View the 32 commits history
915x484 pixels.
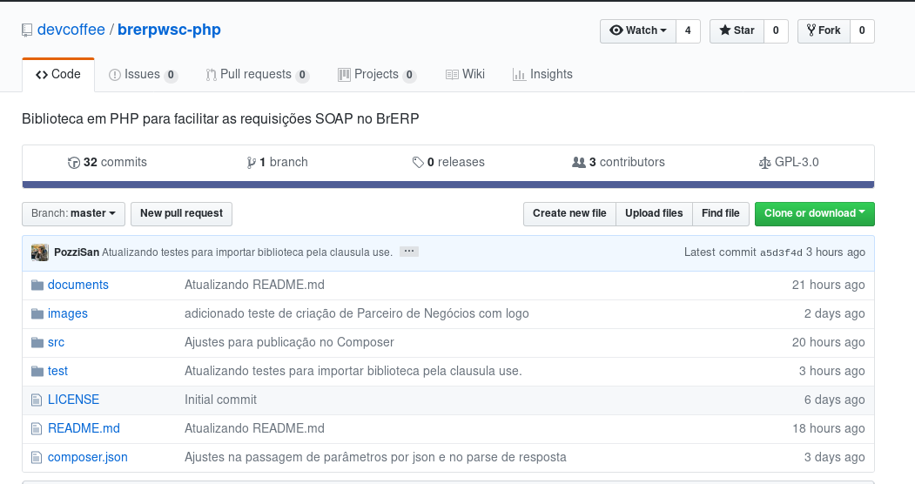[107, 163]
